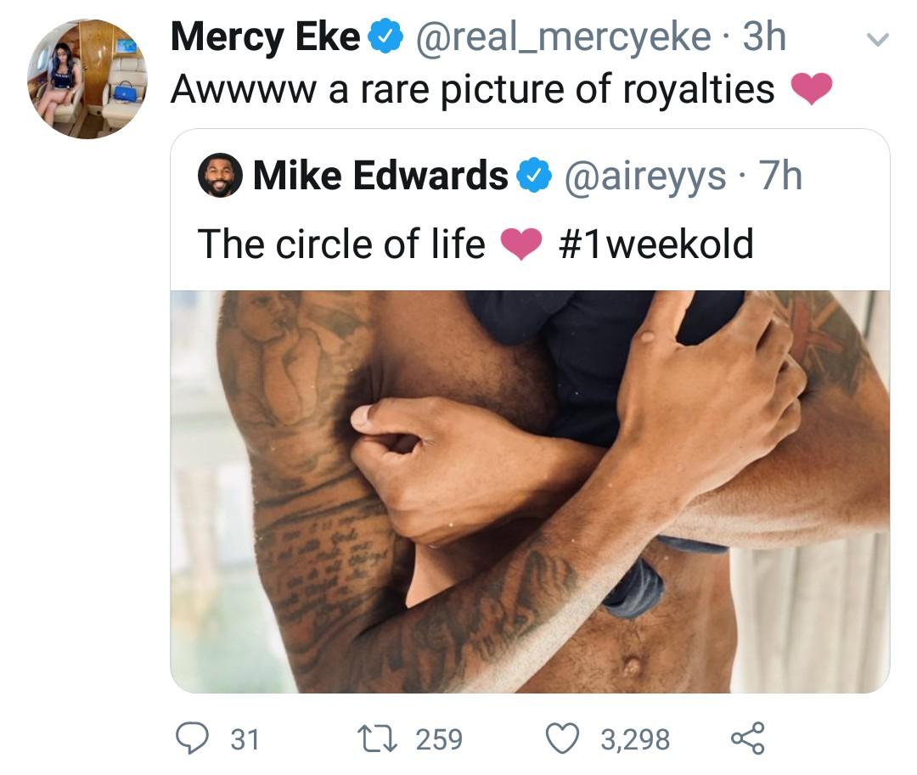Open Mercy Eke's profile picture
Image resolution: width=917 pixels, height=775 pixels.
87,79
